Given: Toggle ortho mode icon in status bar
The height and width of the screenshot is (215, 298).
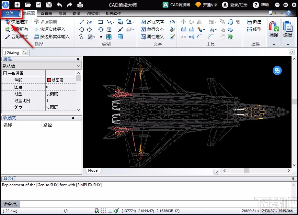Looking at the screenshot, I should (110, 211).
